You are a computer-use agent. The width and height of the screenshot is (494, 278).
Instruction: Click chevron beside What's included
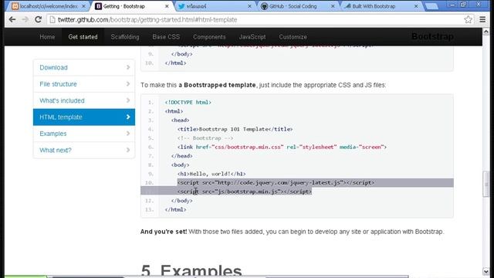pyautogui.click(x=128, y=100)
